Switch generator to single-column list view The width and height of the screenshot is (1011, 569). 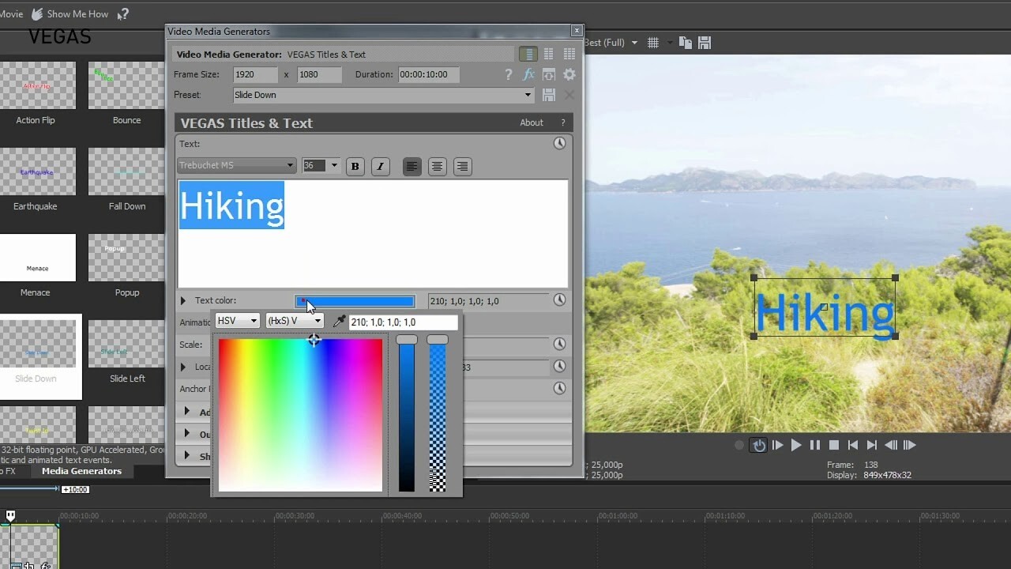[x=528, y=54]
